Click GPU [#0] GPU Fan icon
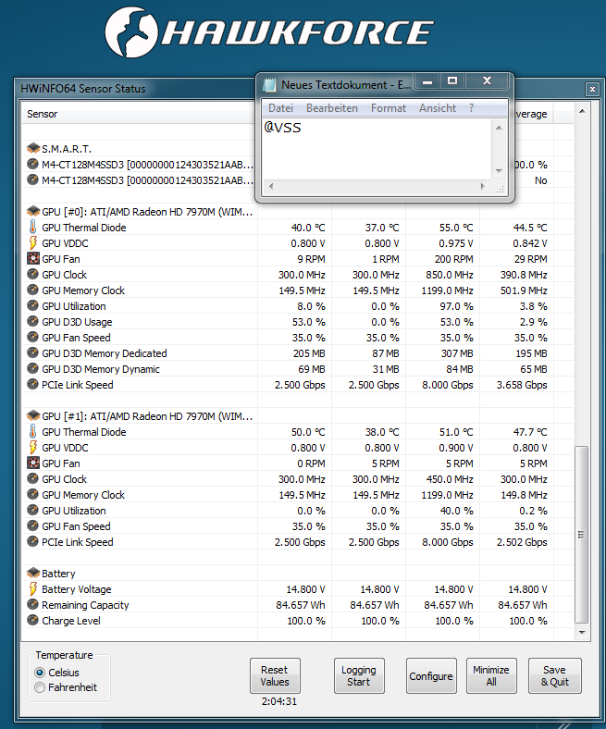The height and width of the screenshot is (729, 606). click(32, 258)
